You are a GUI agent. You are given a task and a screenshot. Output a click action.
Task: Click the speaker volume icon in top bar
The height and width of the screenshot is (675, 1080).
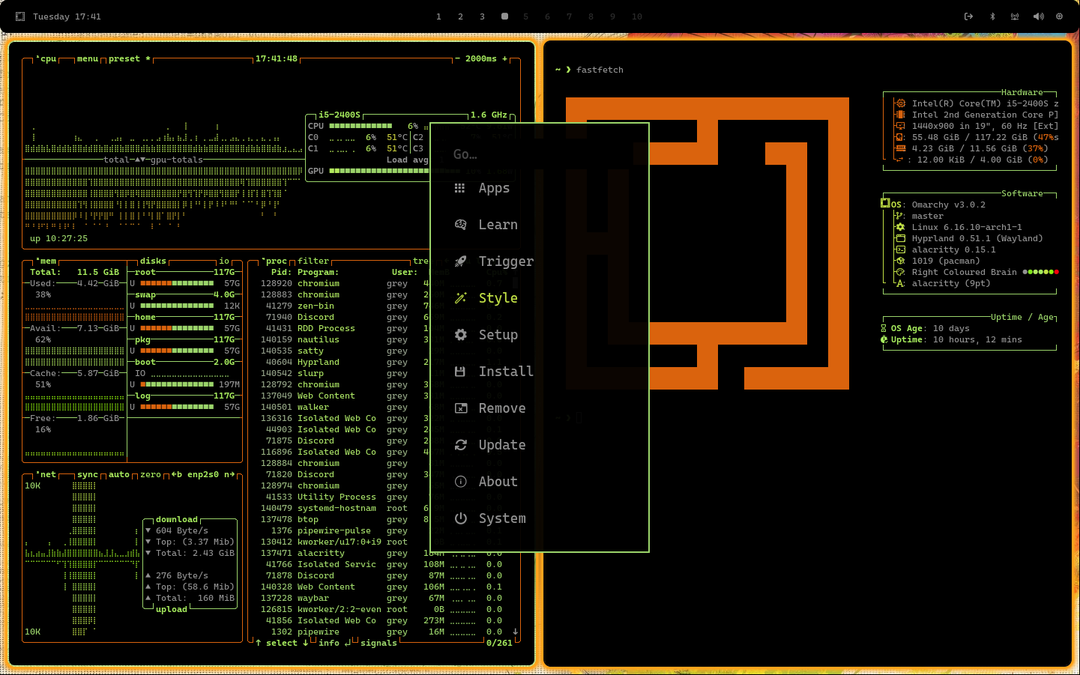pos(1038,16)
